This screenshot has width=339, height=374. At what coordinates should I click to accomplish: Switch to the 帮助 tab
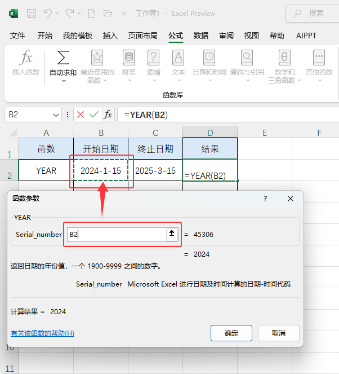coord(276,36)
